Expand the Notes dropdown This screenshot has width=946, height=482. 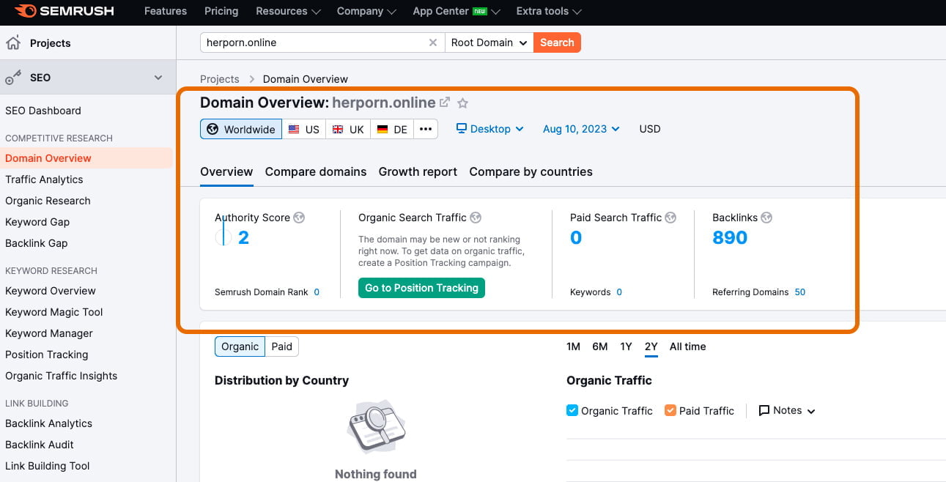coord(787,410)
